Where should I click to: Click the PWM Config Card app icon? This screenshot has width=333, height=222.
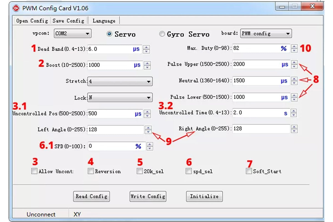[16, 8]
